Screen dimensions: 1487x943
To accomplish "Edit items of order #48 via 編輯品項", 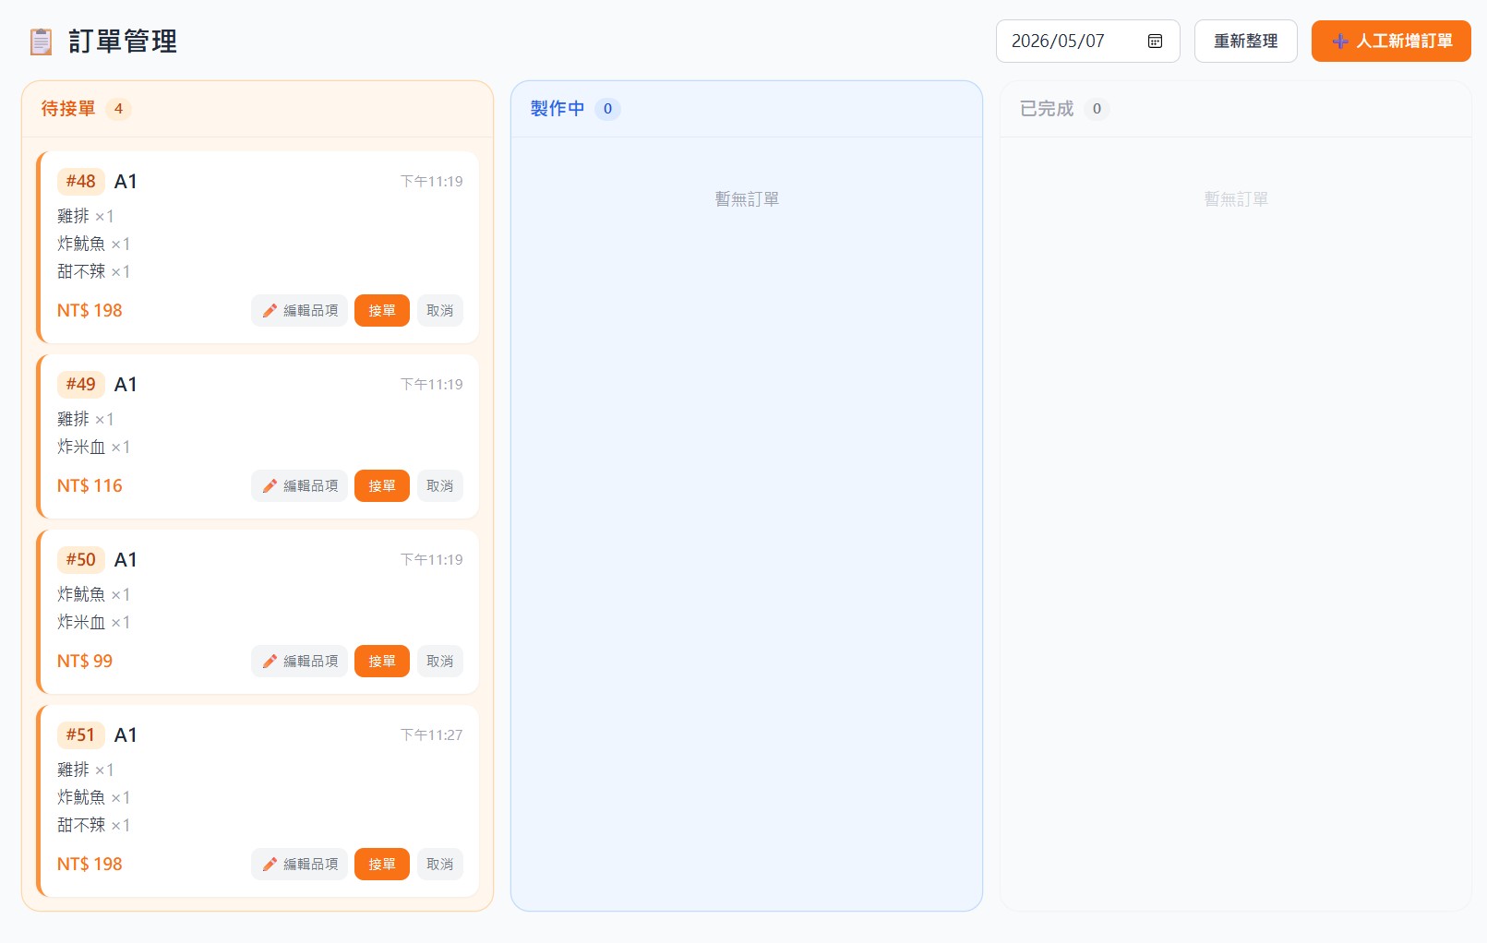I will pos(299,311).
